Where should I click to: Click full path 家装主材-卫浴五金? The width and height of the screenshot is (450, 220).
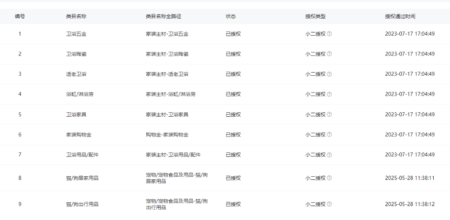click(167, 34)
